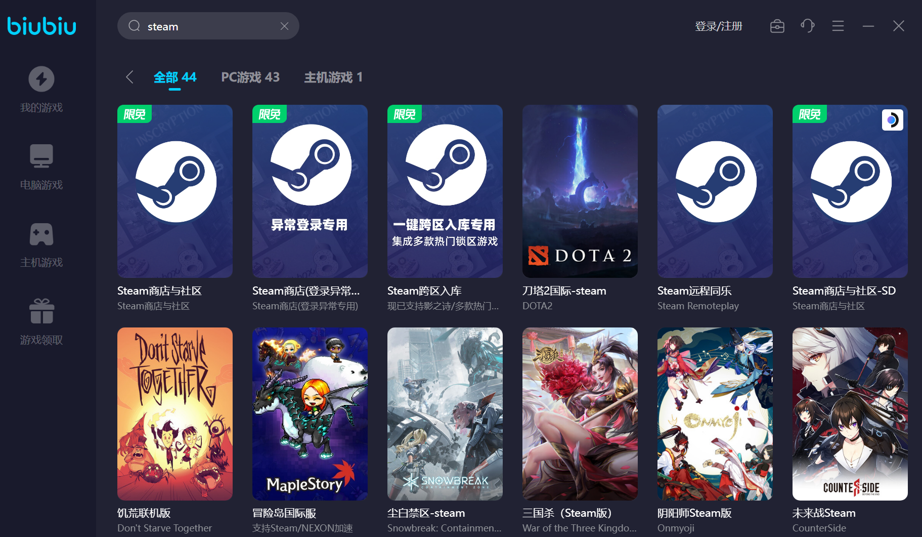922x537 pixels.
Task: Click the 未来战Steam title
Action: point(824,513)
